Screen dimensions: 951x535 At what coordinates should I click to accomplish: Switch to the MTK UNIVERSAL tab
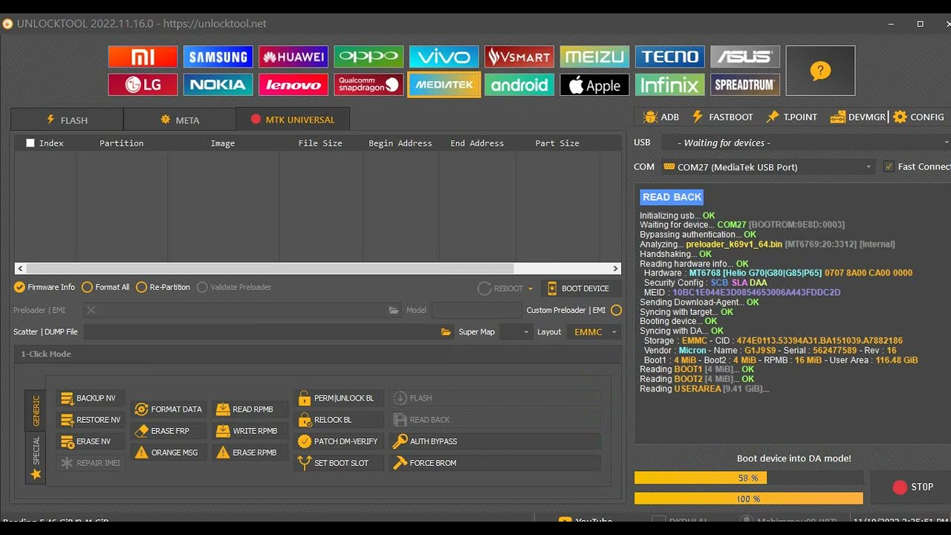(293, 119)
